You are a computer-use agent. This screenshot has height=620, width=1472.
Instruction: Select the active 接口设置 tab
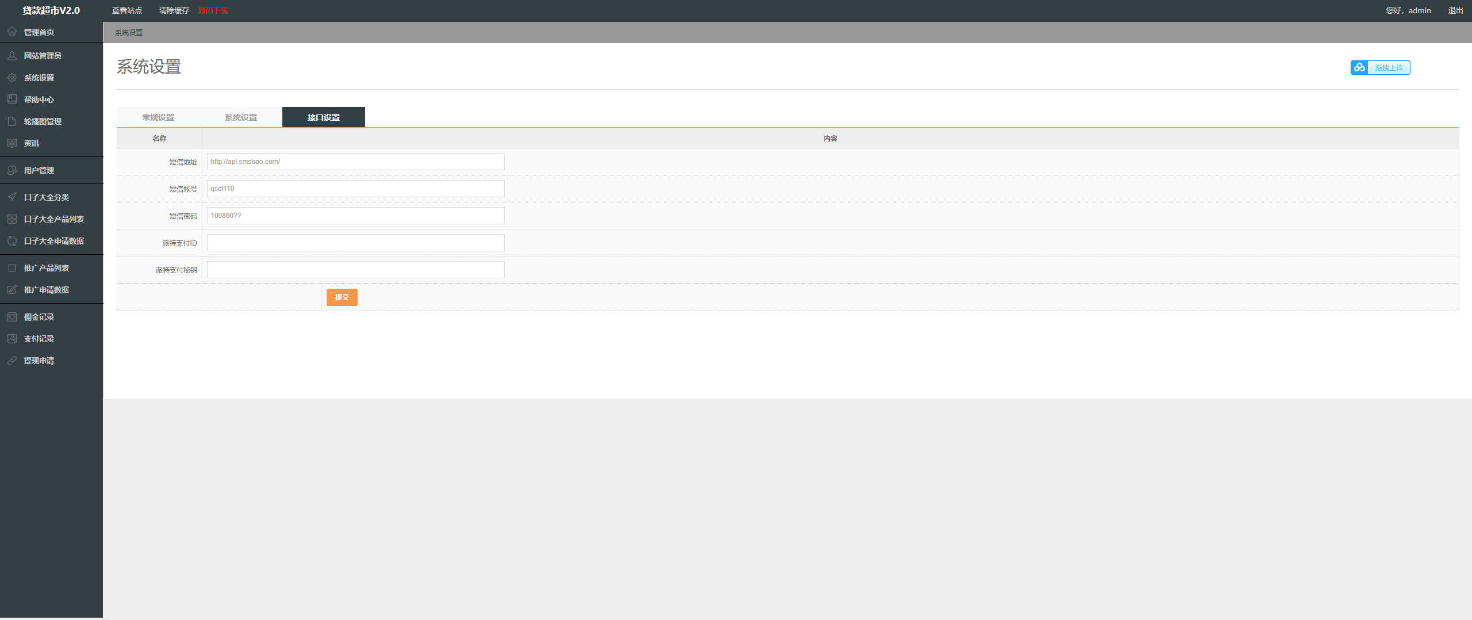(324, 117)
